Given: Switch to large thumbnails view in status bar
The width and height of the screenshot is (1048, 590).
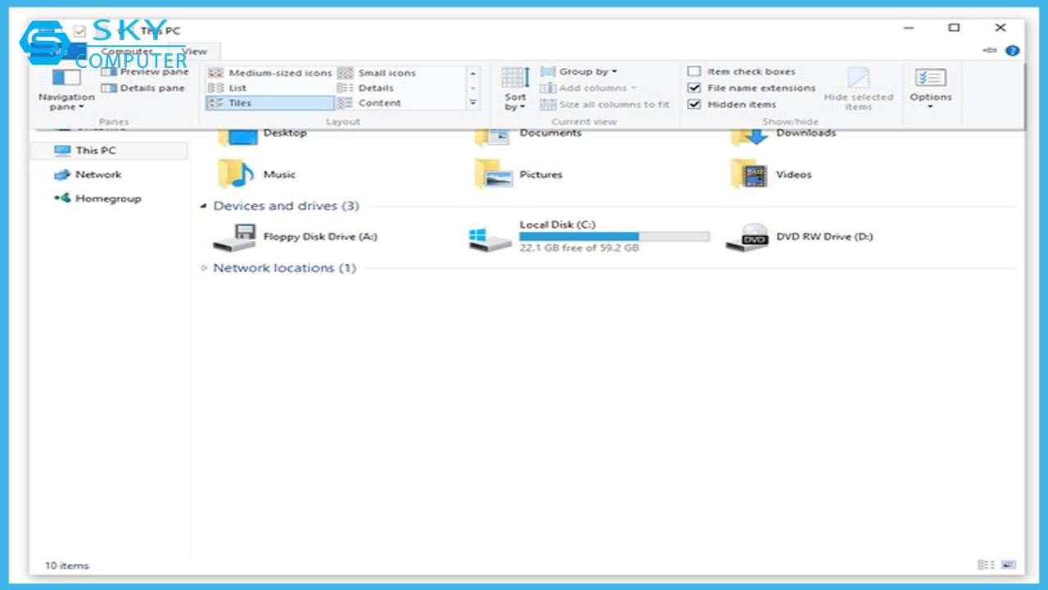Looking at the screenshot, I should click(1009, 565).
